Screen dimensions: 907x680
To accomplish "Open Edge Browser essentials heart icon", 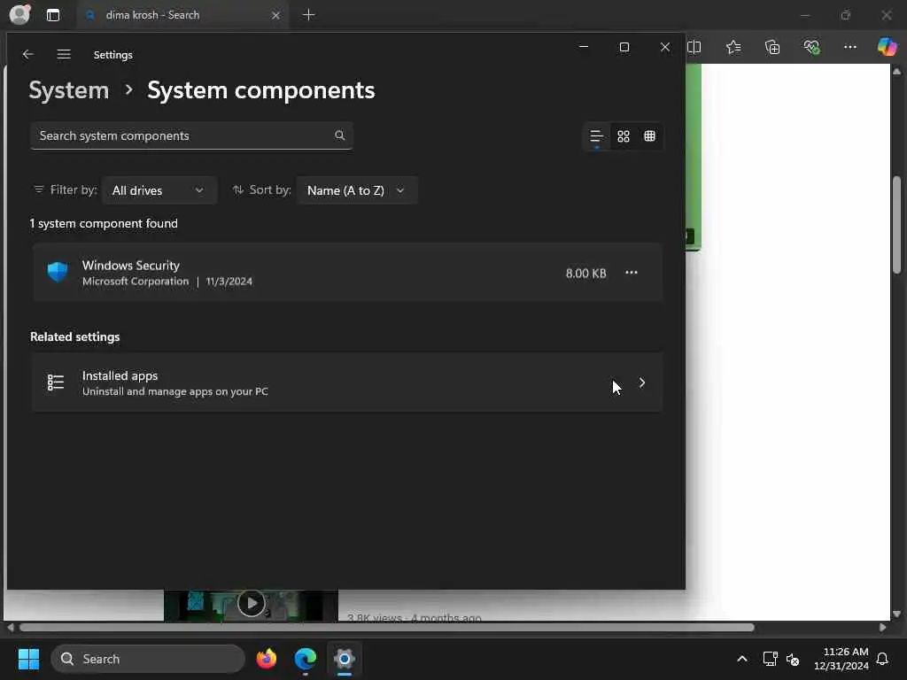I will [811, 47].
